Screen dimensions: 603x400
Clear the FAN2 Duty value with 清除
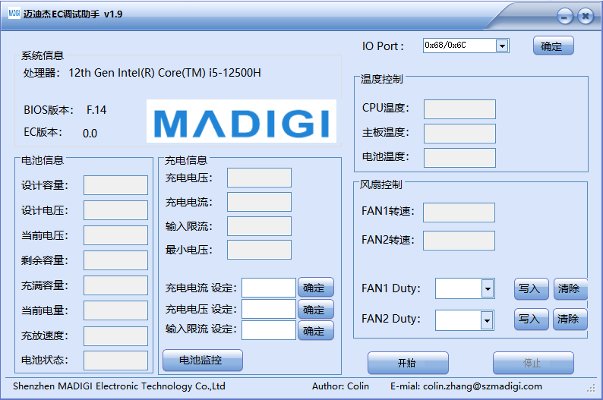(570, 320)
